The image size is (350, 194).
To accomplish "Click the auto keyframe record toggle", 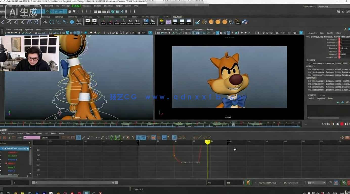I will coord(342,124).
